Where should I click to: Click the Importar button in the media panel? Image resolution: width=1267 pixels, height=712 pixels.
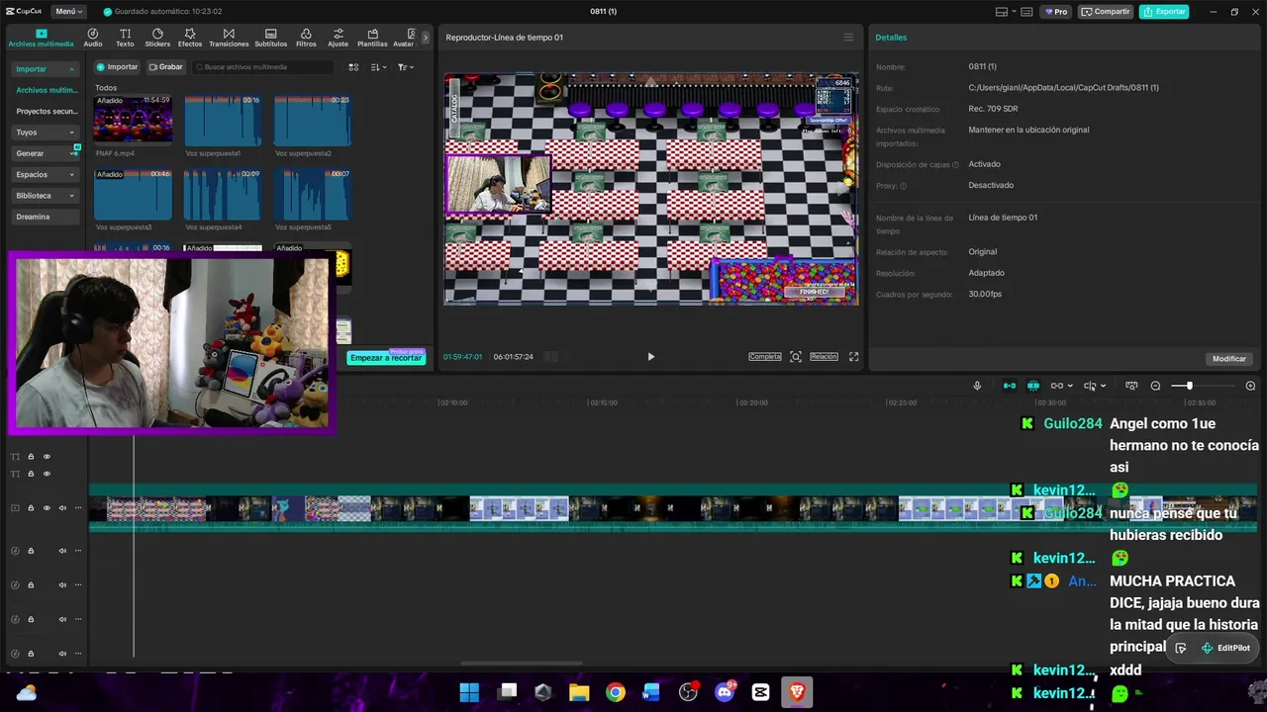tap(118, 67)
